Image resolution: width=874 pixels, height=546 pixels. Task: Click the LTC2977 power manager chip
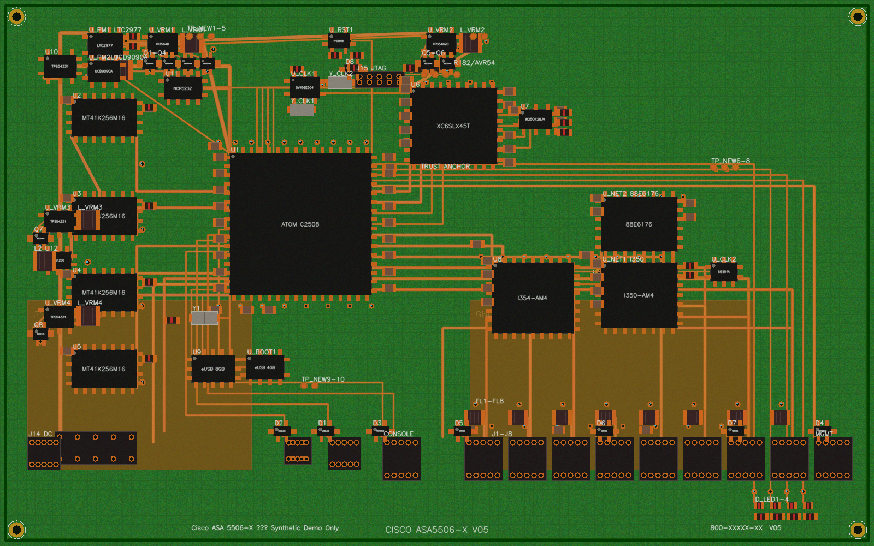[x=105, y=45]
